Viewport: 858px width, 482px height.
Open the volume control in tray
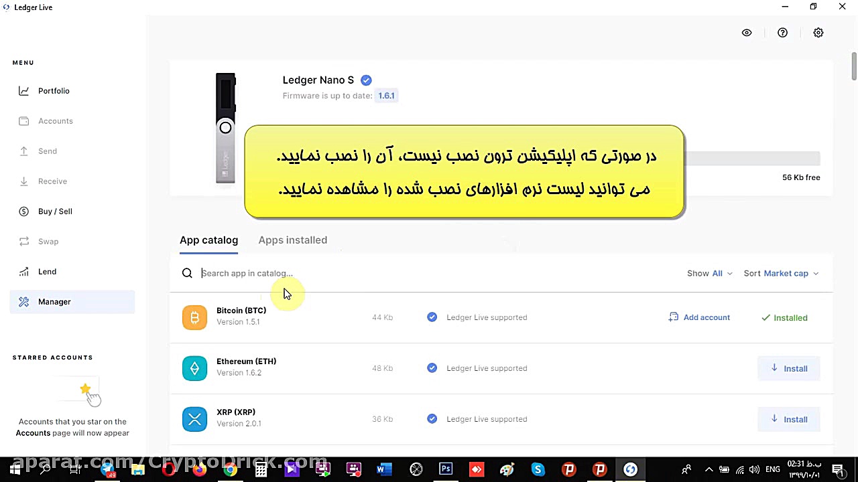tap(754, 470)
